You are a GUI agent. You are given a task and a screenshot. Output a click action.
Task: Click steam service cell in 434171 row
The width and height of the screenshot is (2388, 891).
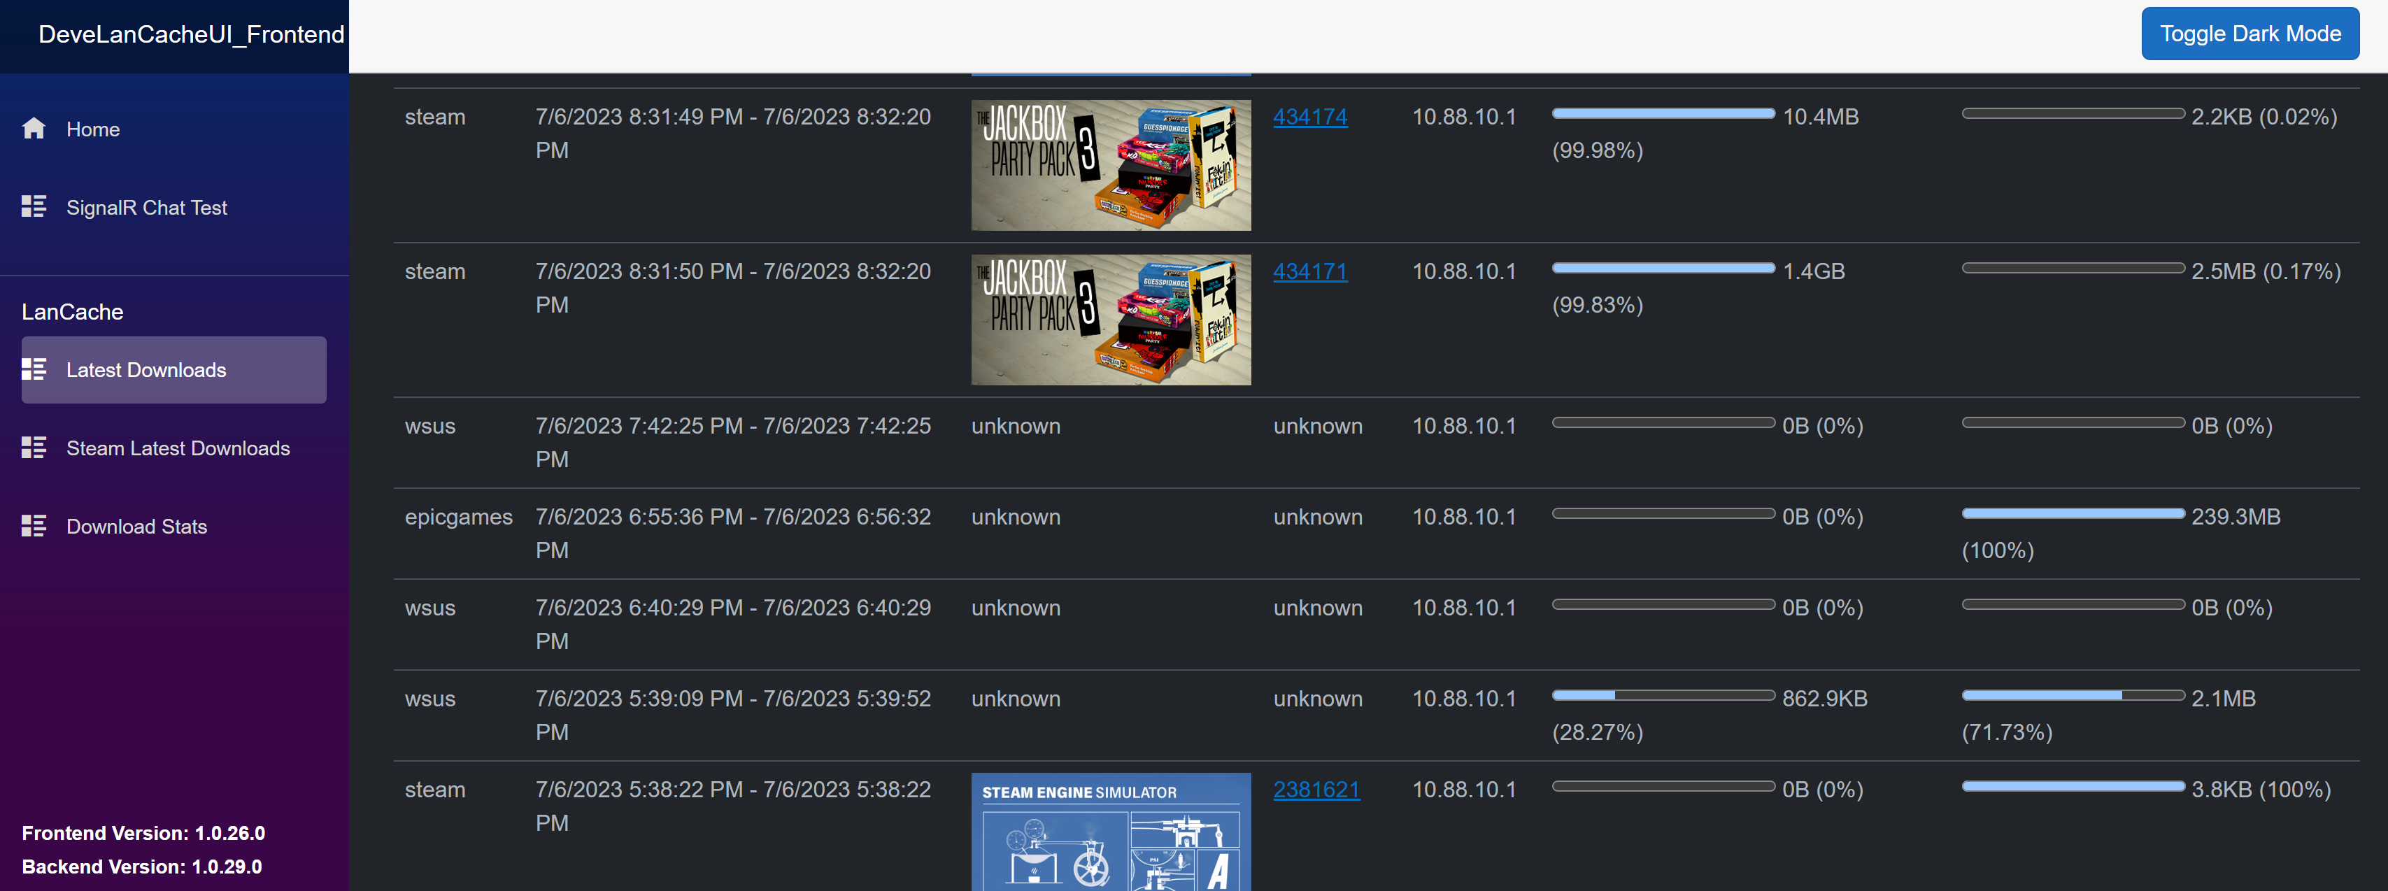click(435, 271)
